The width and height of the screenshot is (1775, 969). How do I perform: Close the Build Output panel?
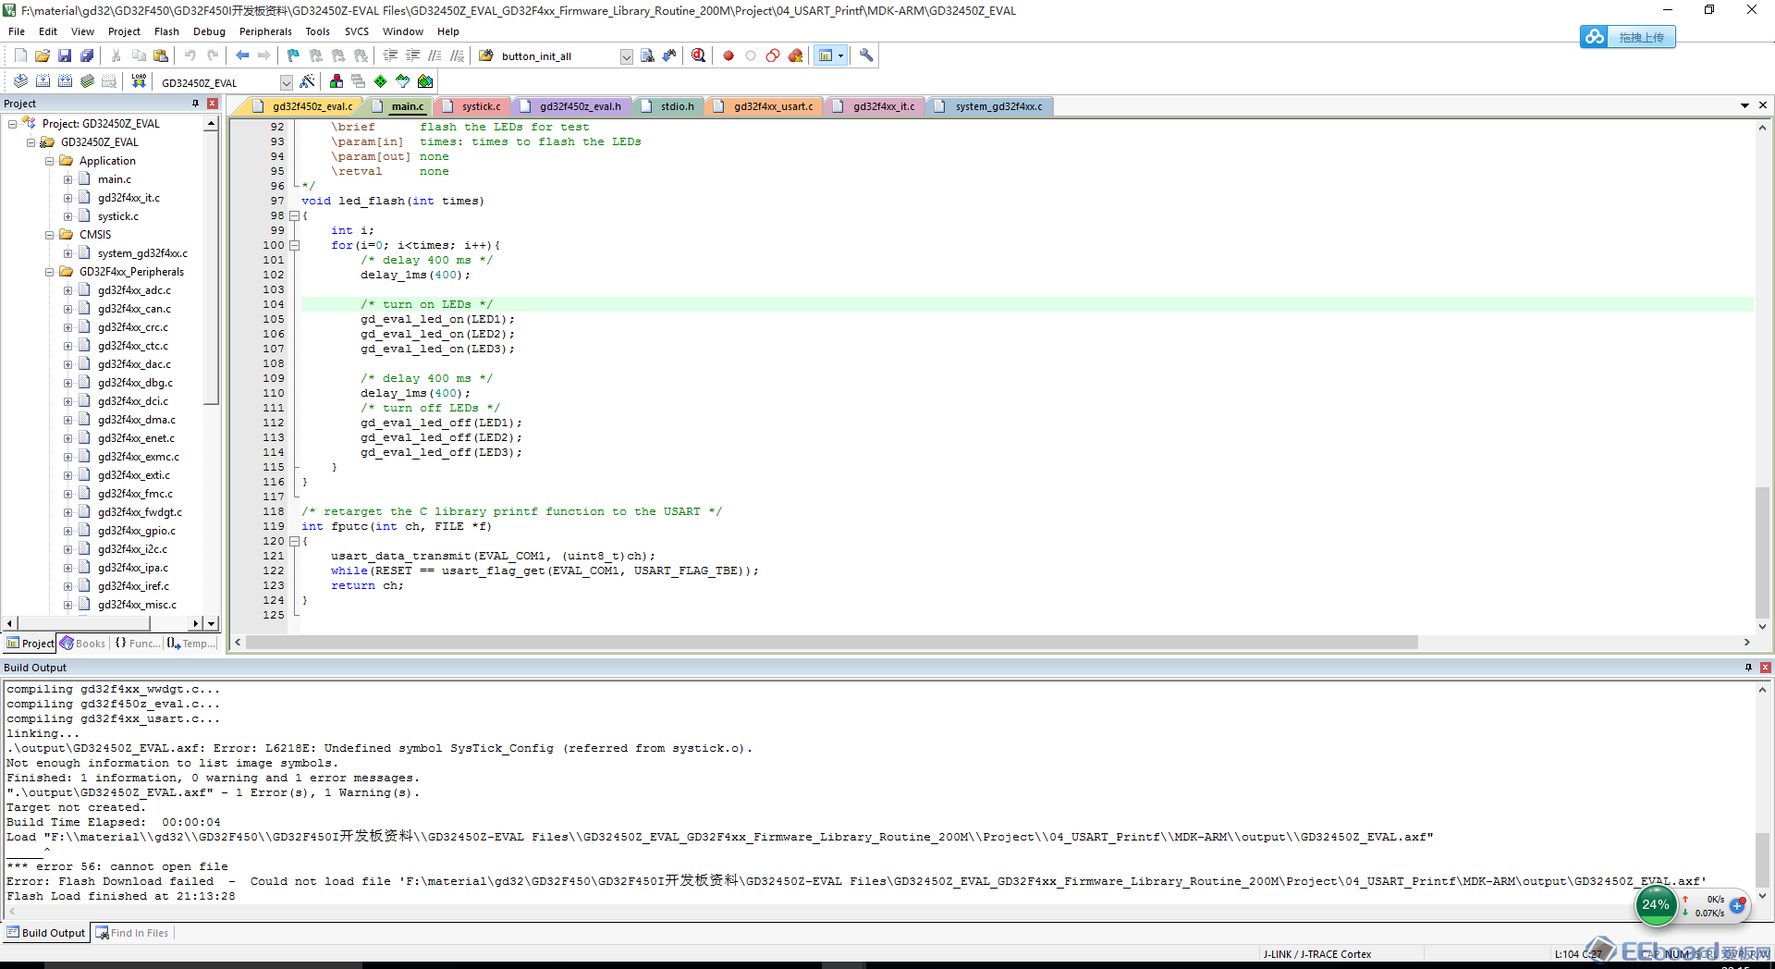click(1765, 668)
